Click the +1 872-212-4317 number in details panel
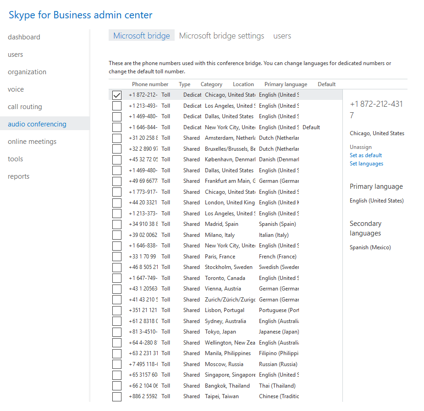Image resolution: width=424 pixels, height=411 pixels. click(376, 110)
